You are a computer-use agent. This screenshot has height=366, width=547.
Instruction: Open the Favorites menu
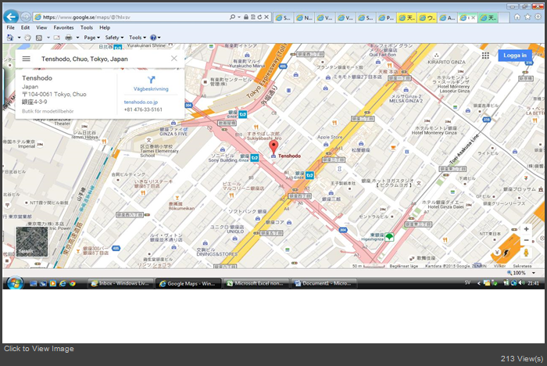point(63,27)
